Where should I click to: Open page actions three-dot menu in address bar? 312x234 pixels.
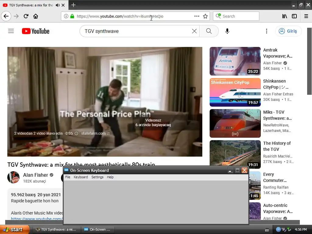[x=197, y=16]
